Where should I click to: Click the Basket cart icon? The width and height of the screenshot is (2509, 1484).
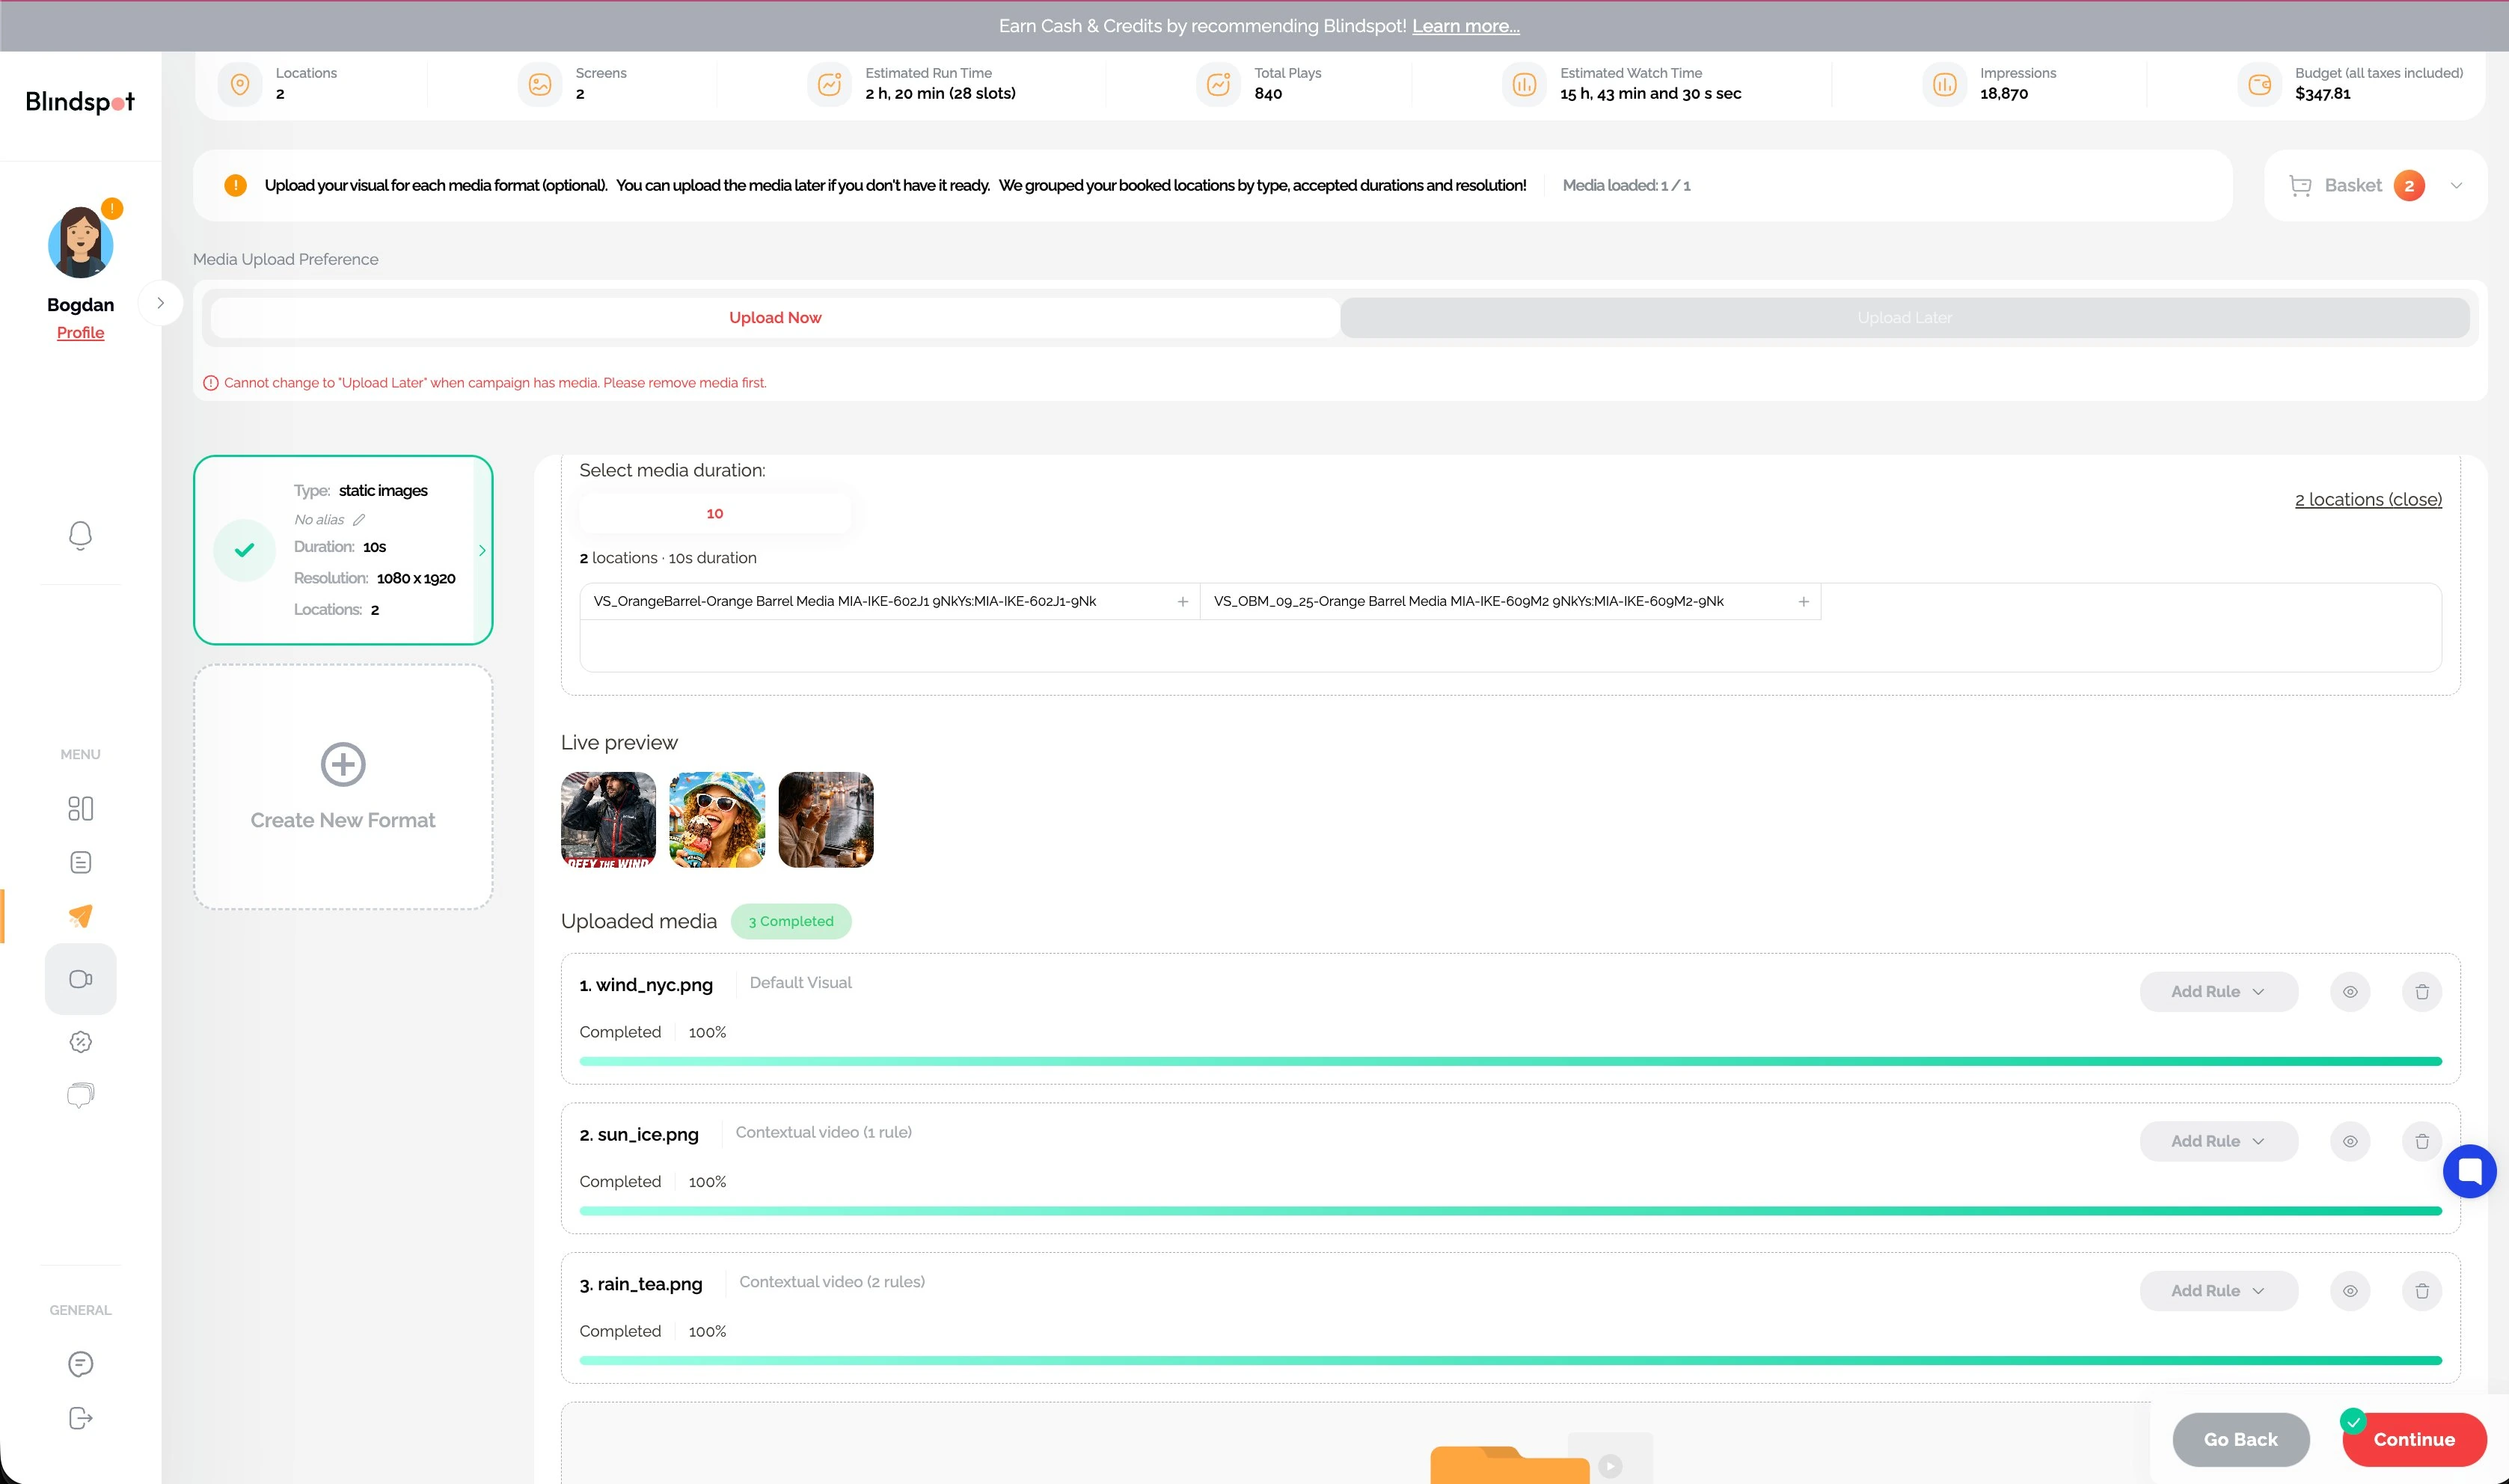[x=2300, y=186]
